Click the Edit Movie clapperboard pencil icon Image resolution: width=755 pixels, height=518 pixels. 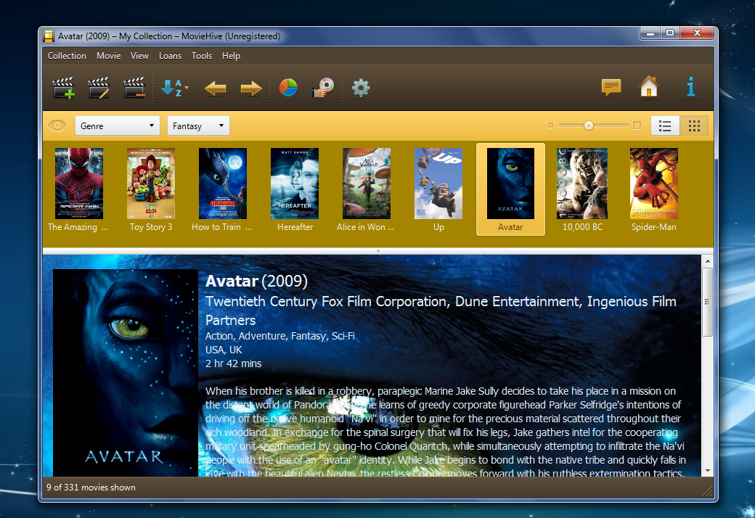[99, 88]
